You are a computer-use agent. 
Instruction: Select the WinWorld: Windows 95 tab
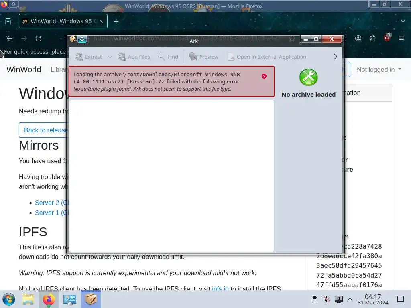click(63, 21)
